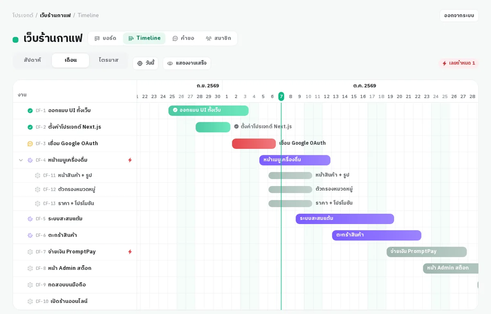Screen dimensions: 491x314
Task: Click the หน้าเมนูเครื่องดื่ม timeline bar
Action: pyautogui.click(x=295, y=160)
